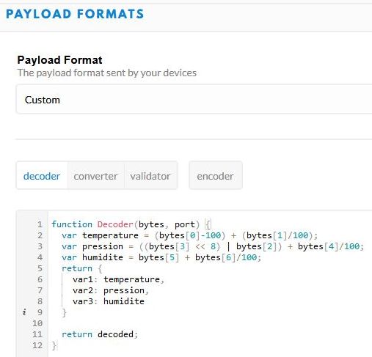
Task: Click line number 5 in the gutter
Action: click(40, 268)
